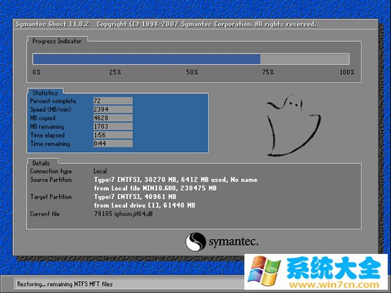Click the copyright Symantec Corporation text

(207, 24)
